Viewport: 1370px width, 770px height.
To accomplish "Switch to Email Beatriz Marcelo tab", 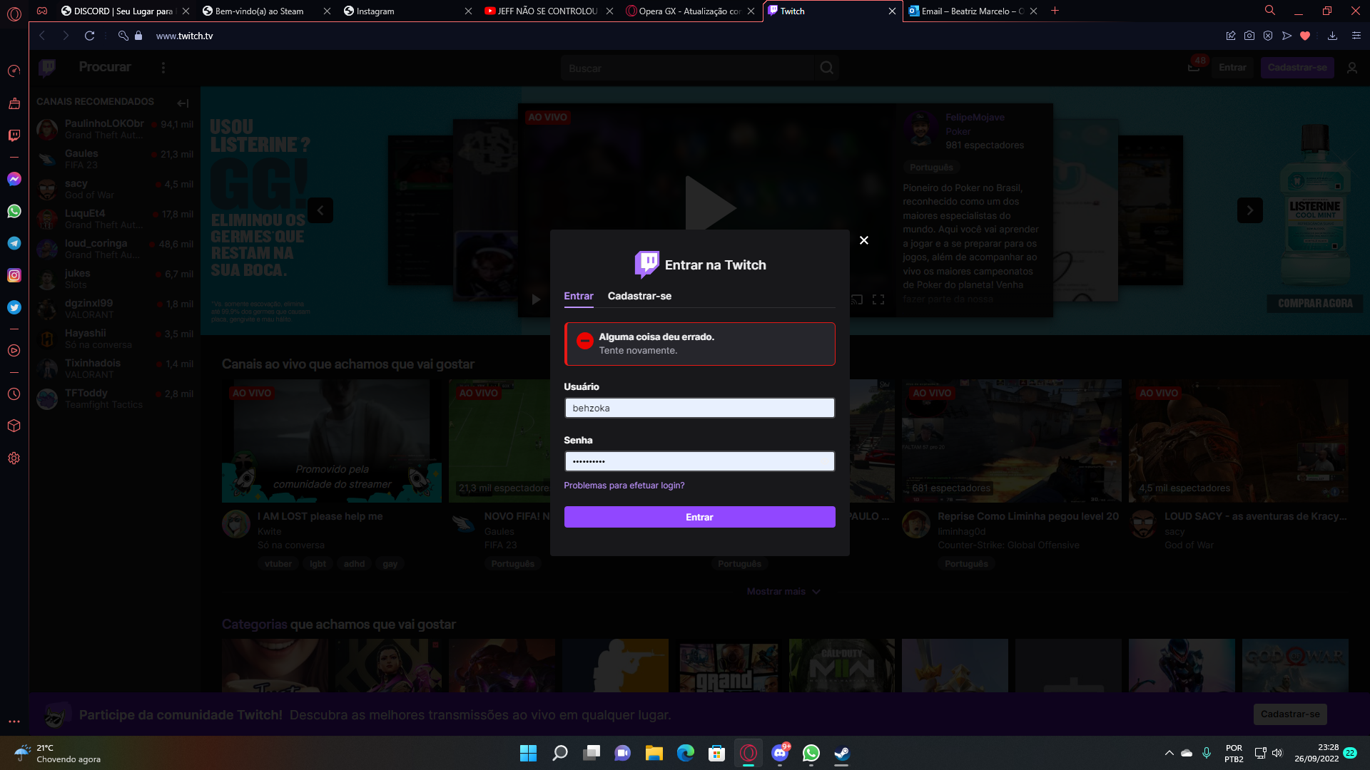I will pos(972,11).
